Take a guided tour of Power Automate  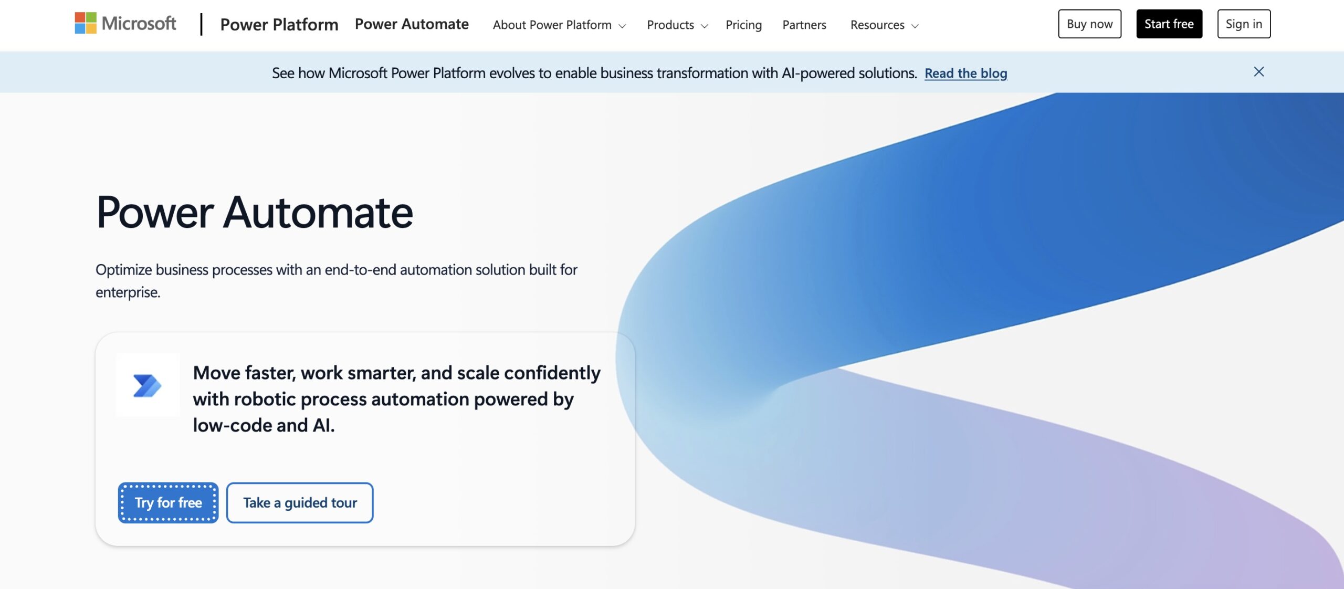300,502
